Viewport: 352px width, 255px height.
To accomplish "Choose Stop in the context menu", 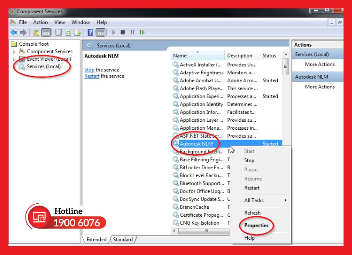I will 249,160.
